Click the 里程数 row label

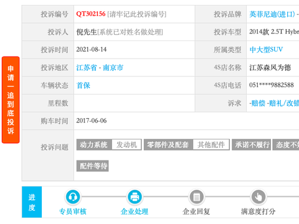[x=58, y=103]
